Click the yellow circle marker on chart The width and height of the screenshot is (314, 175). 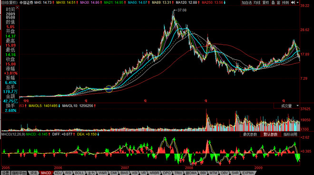point(109,89)
